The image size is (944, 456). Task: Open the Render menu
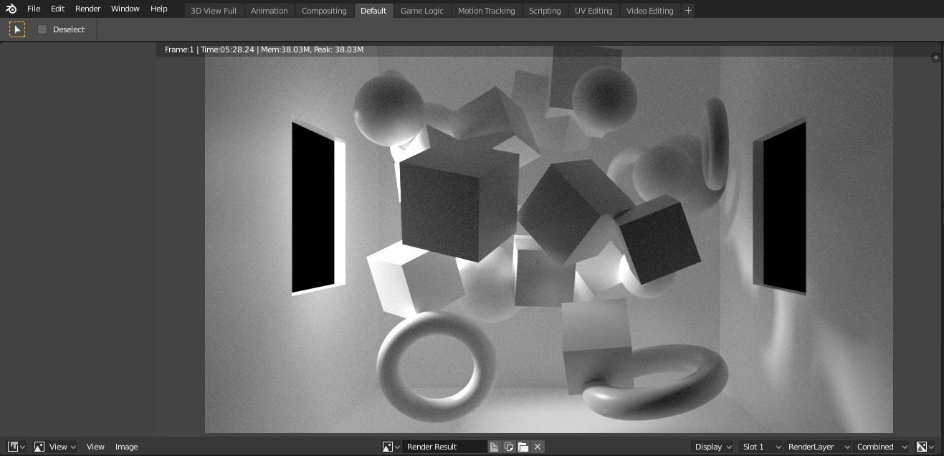click(87, 9)
